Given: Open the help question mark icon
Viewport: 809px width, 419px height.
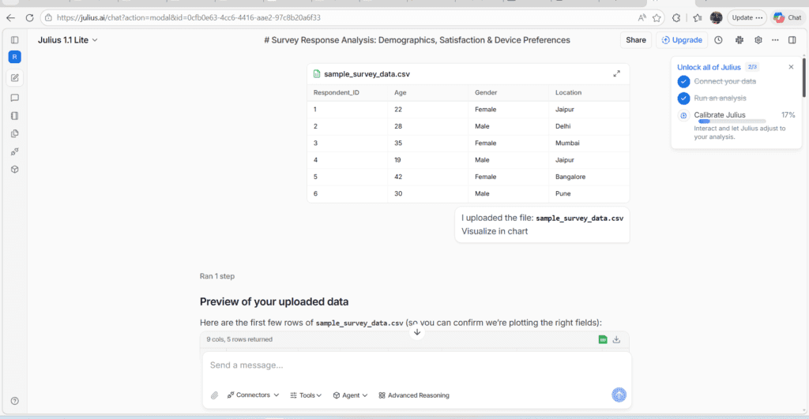Looking at the screenshot, I should coord(14,401).
